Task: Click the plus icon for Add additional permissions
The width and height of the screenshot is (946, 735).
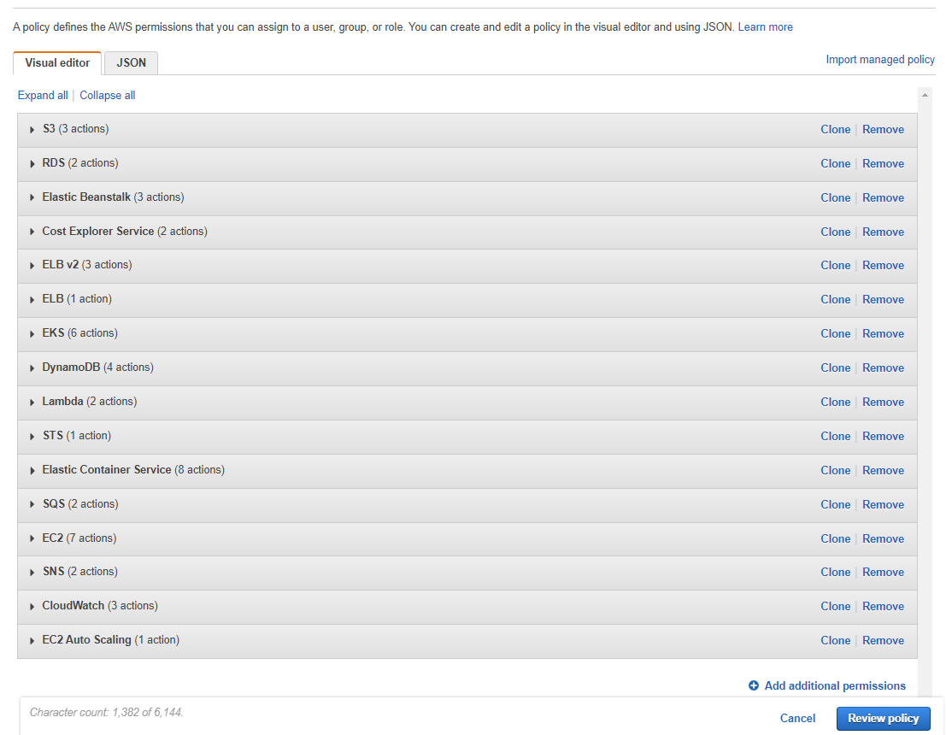Action: 754,685
